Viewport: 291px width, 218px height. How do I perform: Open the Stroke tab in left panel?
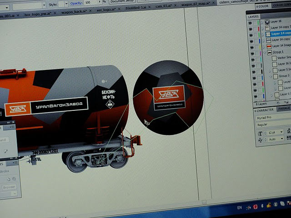pyautogui.click(x=4, y=171)
